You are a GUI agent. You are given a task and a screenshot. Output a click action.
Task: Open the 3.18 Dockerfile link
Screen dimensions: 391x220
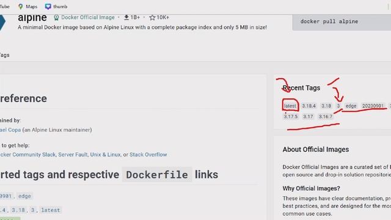[18, 210]
